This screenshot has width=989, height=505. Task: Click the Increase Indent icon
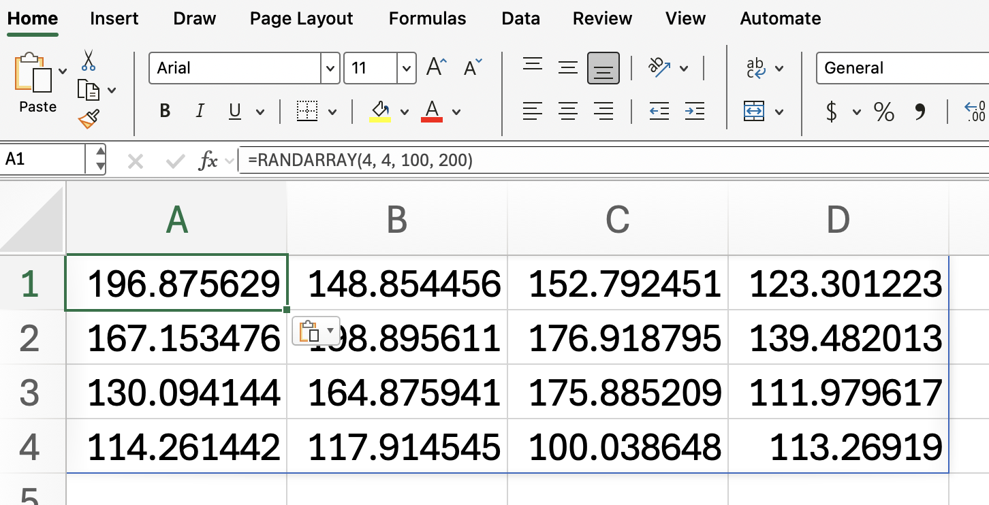[x=694, y=111]
